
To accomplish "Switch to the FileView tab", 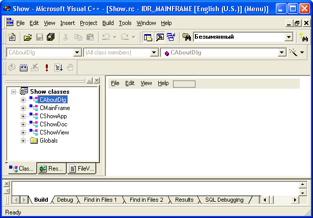I will pyautogui.click(x=81, y=169).
